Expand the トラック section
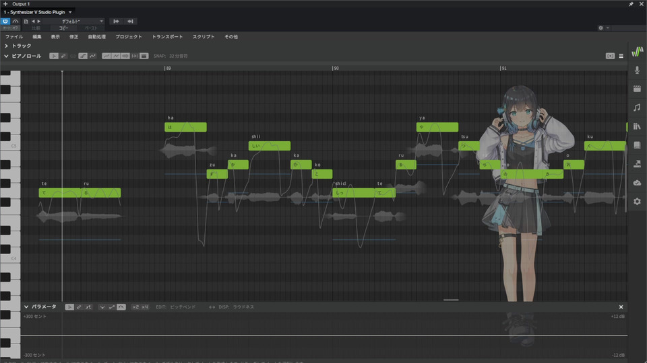The image size is (647, 363). (x=6, y=46)
